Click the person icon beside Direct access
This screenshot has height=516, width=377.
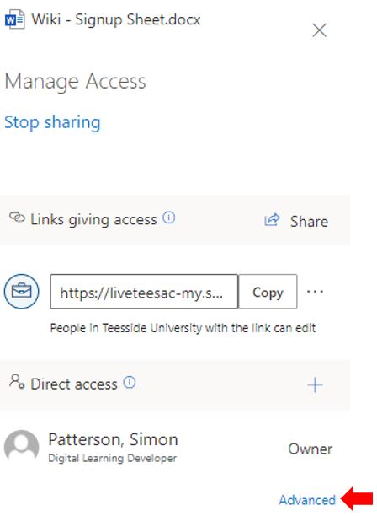(17, 382)
